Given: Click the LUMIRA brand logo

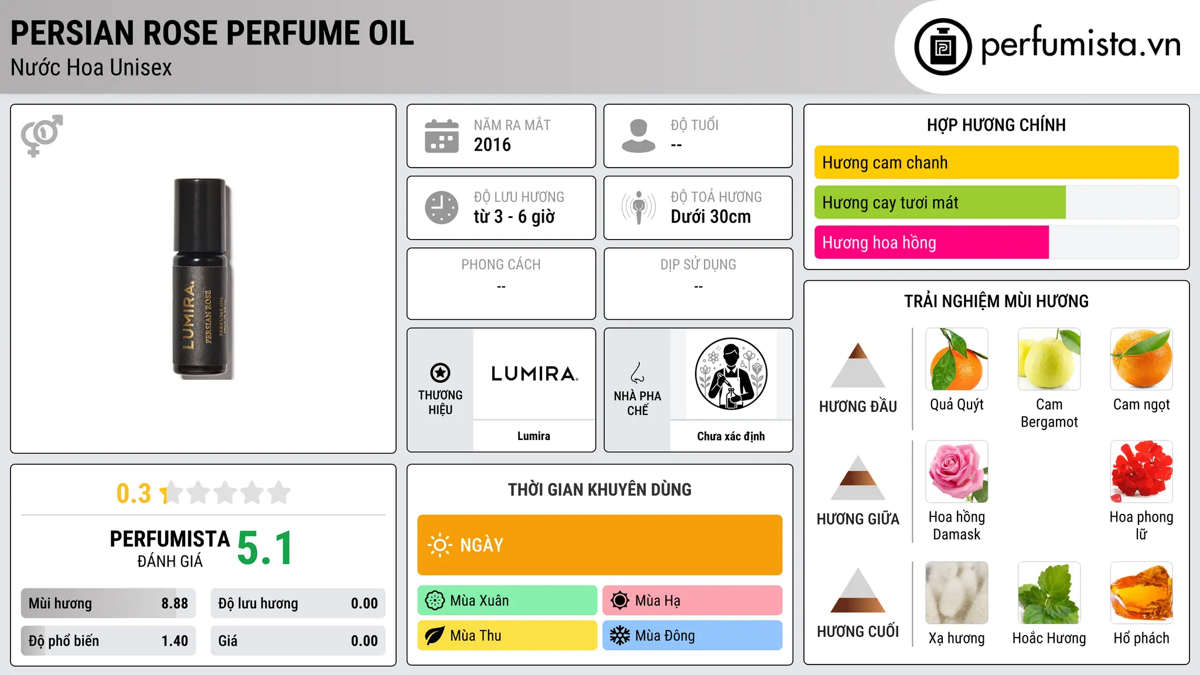Looking at the screenshot, I should [x=534, y=374].
